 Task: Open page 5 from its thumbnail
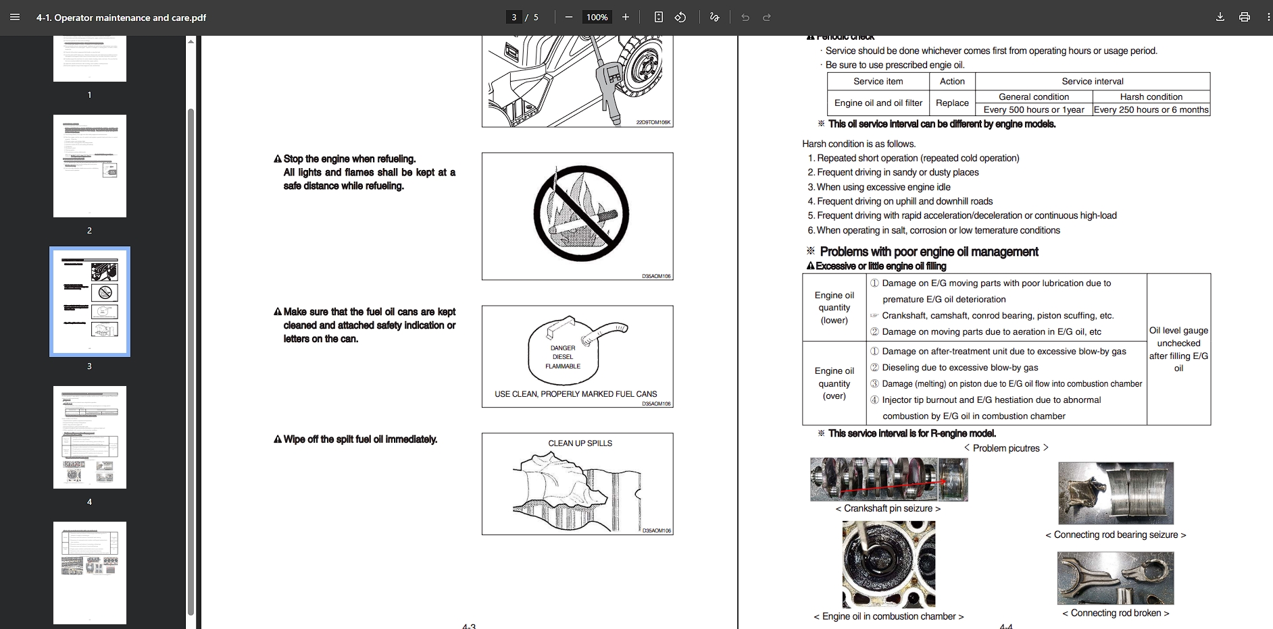pos(89,573)
